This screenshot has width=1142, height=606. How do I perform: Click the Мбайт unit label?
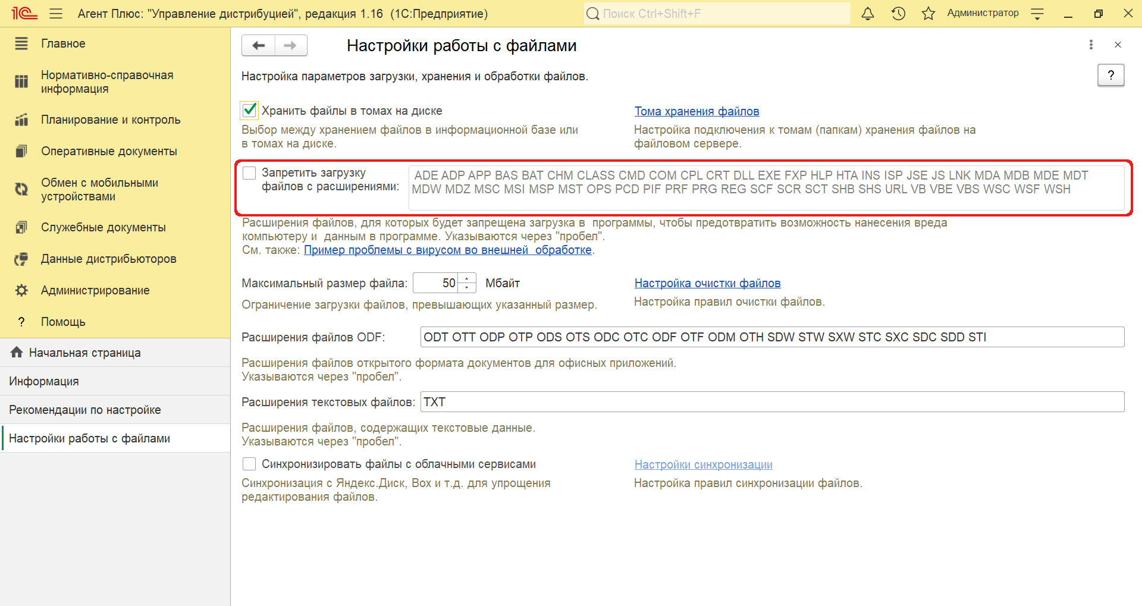503,283
